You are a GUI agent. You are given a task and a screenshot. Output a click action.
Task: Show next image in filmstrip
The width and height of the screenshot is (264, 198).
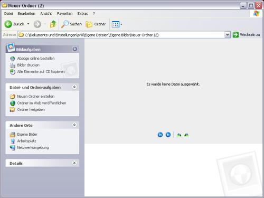coord(168,135)
